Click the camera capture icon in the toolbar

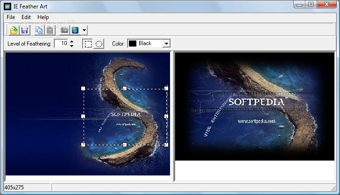[x=64, y=30]
